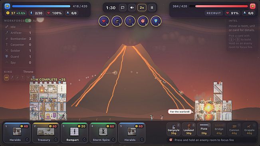
Task: Click the blue player health bar
Action: [x=41, y=6]
